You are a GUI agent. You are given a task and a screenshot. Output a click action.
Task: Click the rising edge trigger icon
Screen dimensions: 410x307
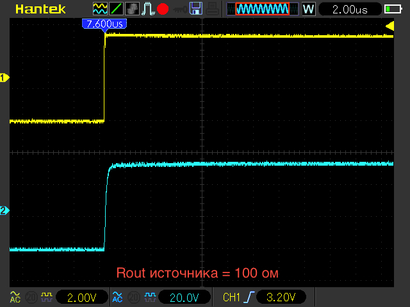pos(249,297)
